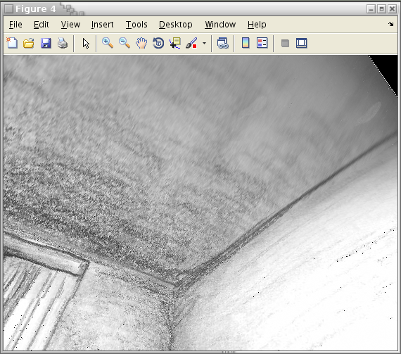Screen dimensions: 401x354
Task: Click the Link Plot icon
Action: tap(223, 43)
